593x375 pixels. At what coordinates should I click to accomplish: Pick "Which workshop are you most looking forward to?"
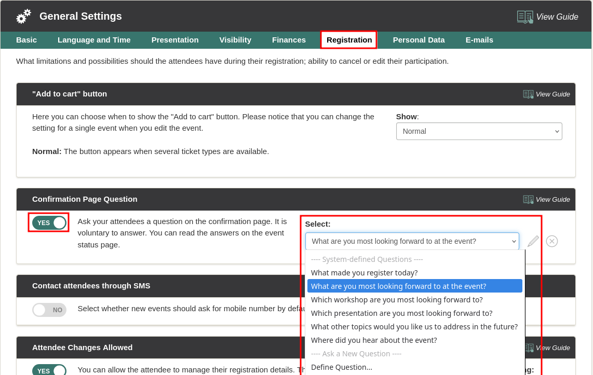(397, 300)
